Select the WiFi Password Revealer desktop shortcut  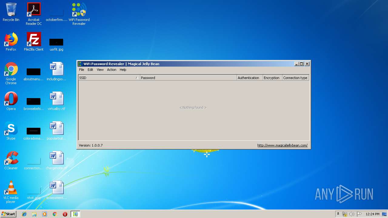click(79, 14)
